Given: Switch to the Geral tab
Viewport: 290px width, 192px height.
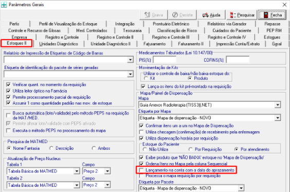Looking at the screenshot, I should 277,44.
